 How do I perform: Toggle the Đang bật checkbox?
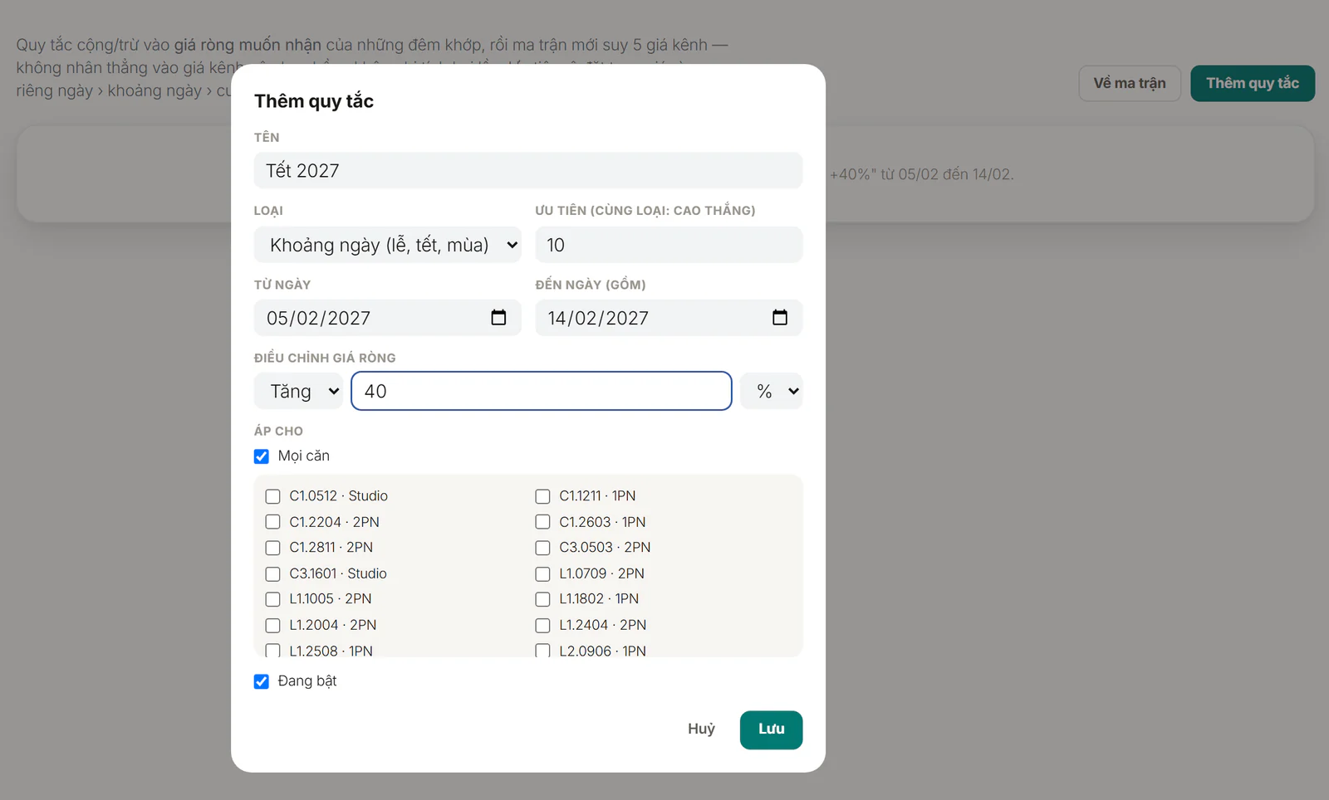click(x=262, y=681)
